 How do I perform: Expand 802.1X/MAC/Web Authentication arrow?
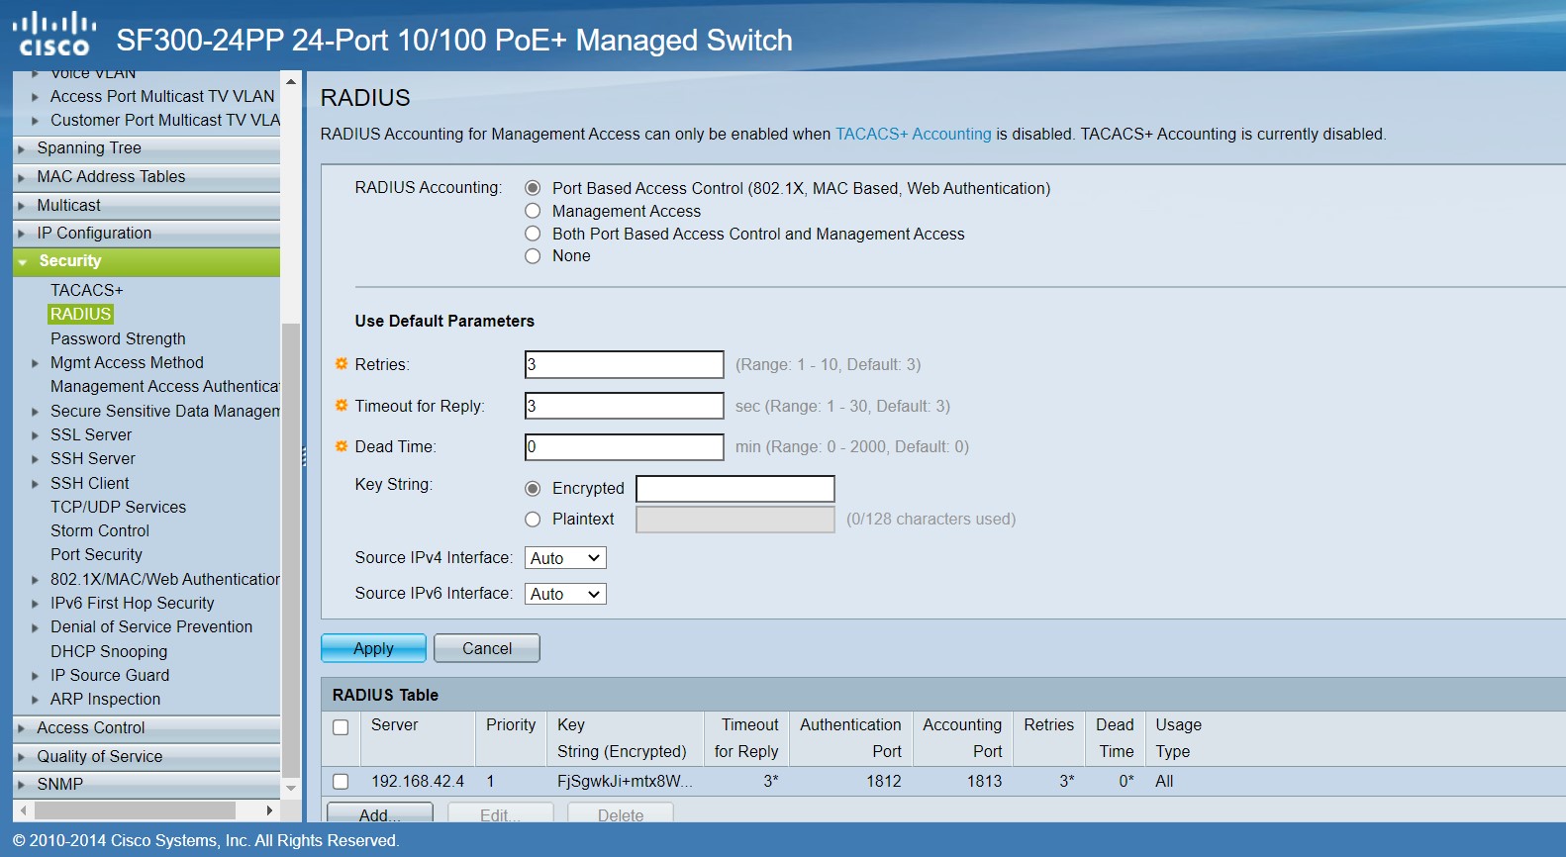(x=35, y=580)
